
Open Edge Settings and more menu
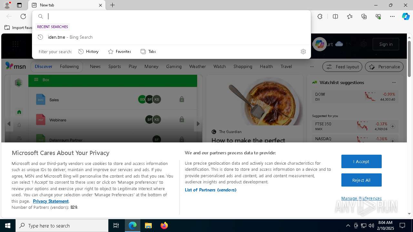coord(392,16)
